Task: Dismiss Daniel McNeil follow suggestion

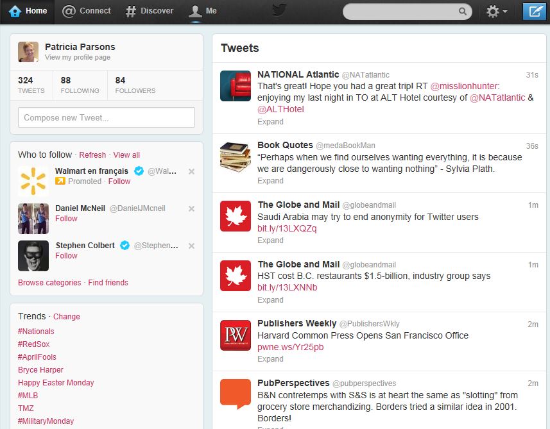Action: pyautogui.click(x=191, y=208)
